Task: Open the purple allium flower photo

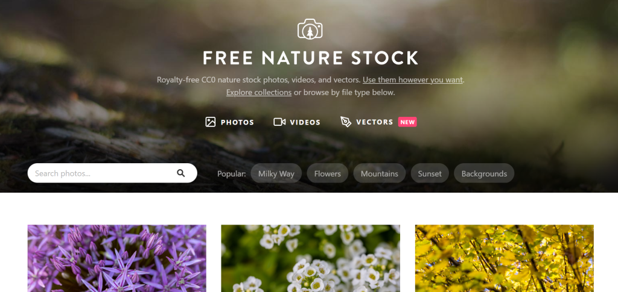Action: point(116,258)
